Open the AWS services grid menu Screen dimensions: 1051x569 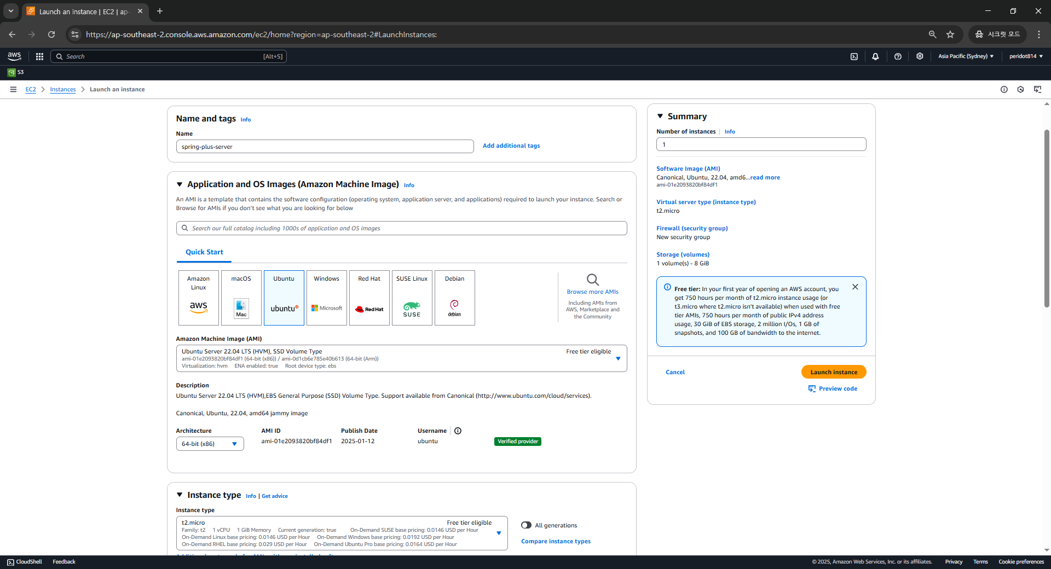pyautogui.click(x=39, y=56)
